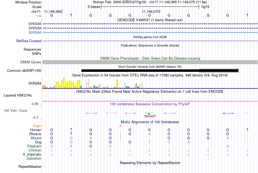The width and height of the screenshot is (258, 173).
Task: Click the C base in Dog row
Action: [169, 142]
